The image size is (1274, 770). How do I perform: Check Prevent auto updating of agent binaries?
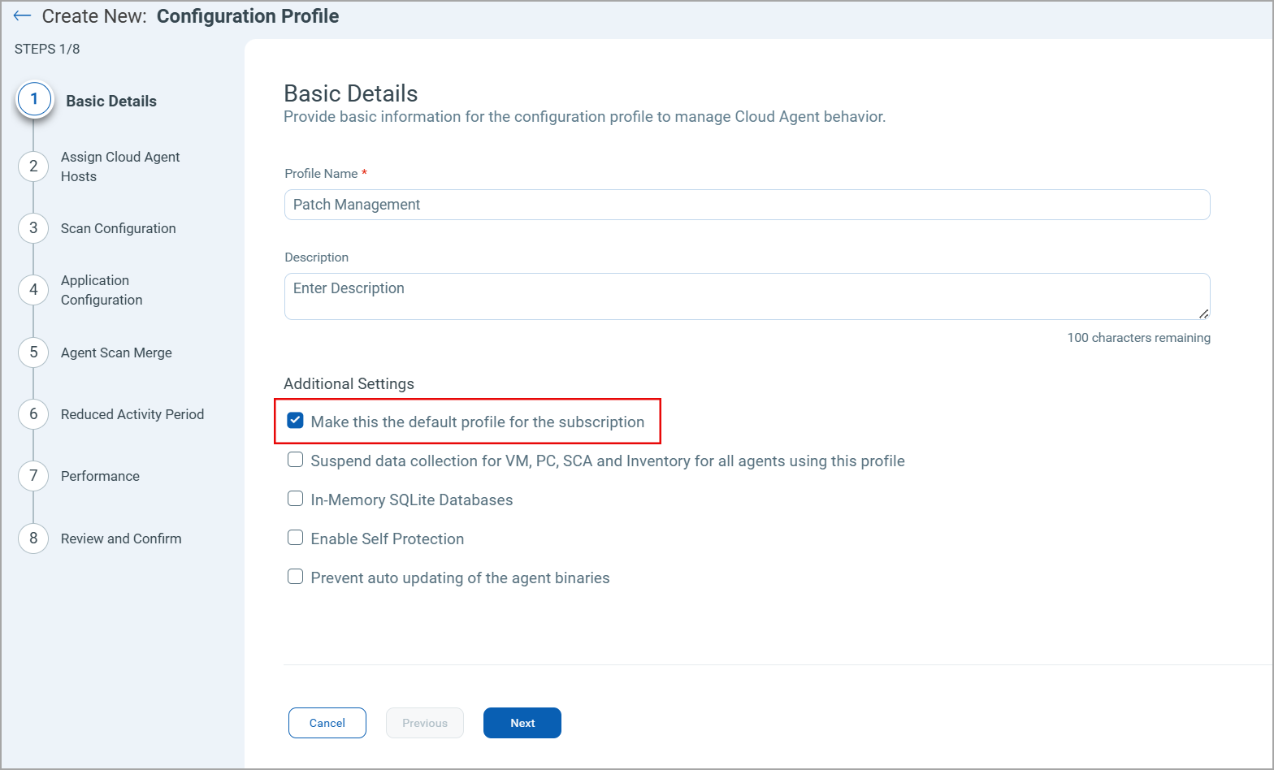coord(296,577)
